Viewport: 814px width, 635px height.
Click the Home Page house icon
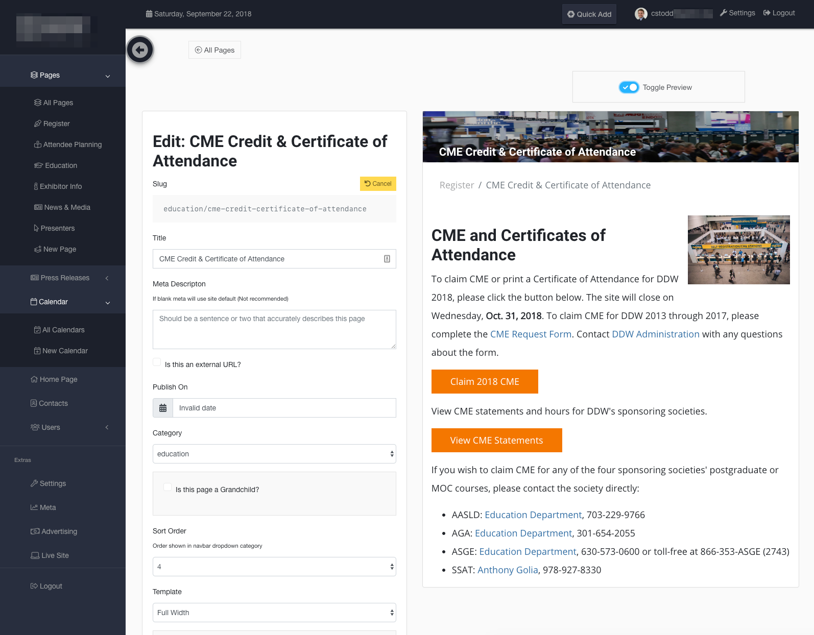tap(34, 379)
